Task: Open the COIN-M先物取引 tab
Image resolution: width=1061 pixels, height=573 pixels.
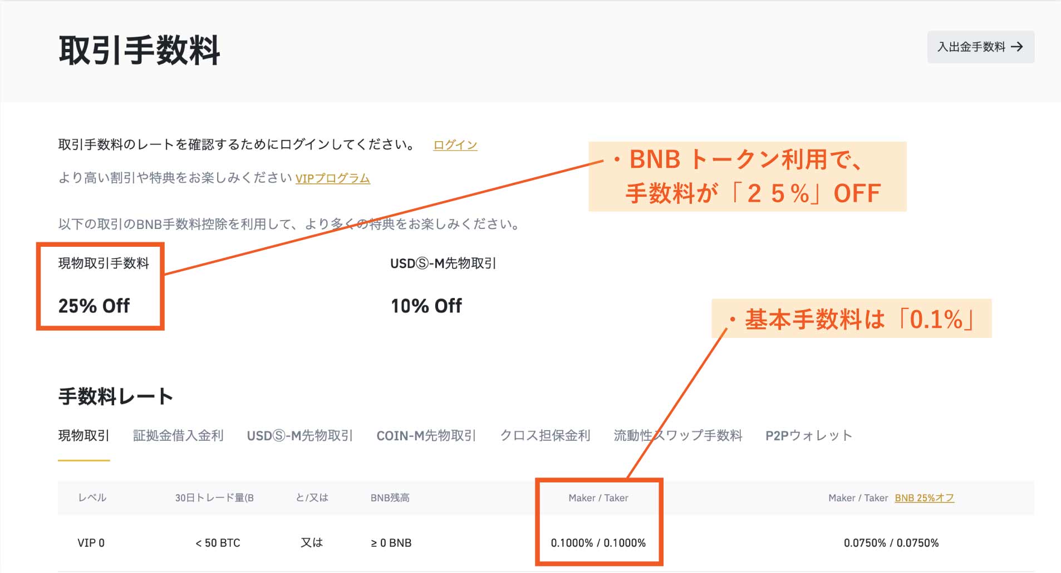Action: [x=426, y=436]
